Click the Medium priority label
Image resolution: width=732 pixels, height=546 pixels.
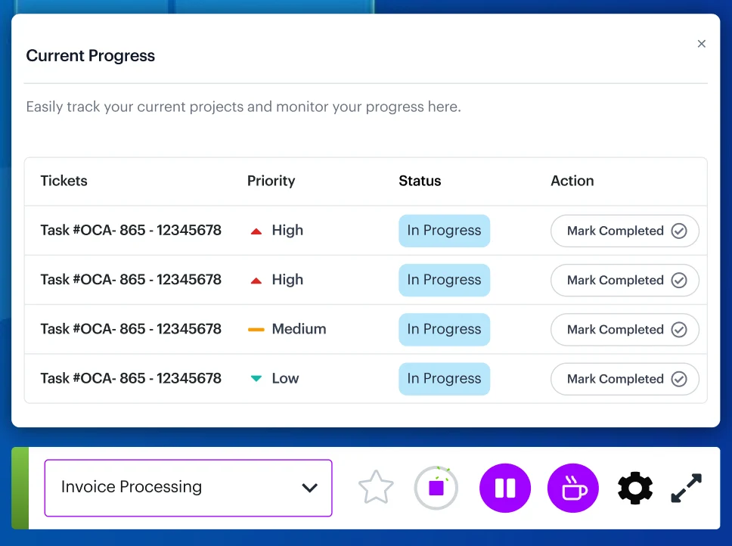(x=299, y=329)
